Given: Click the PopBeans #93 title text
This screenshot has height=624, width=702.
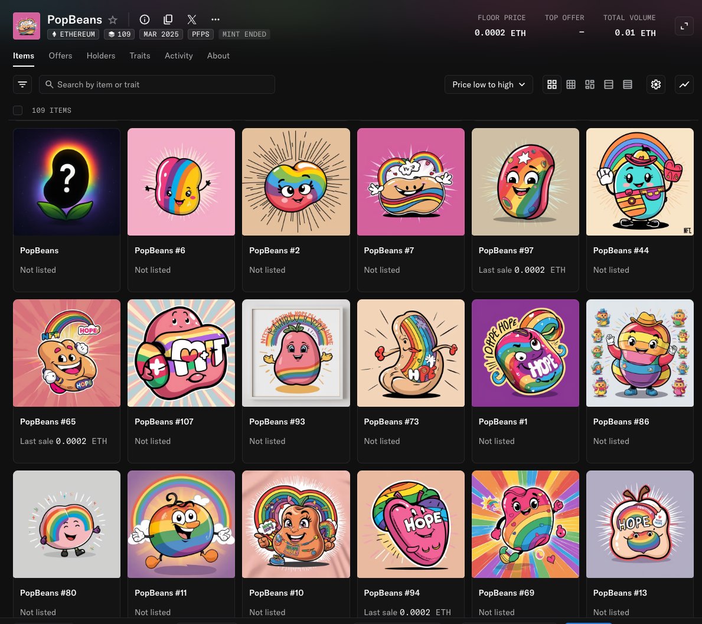Looking at the screenshot, I should click(x=277, y=422).
